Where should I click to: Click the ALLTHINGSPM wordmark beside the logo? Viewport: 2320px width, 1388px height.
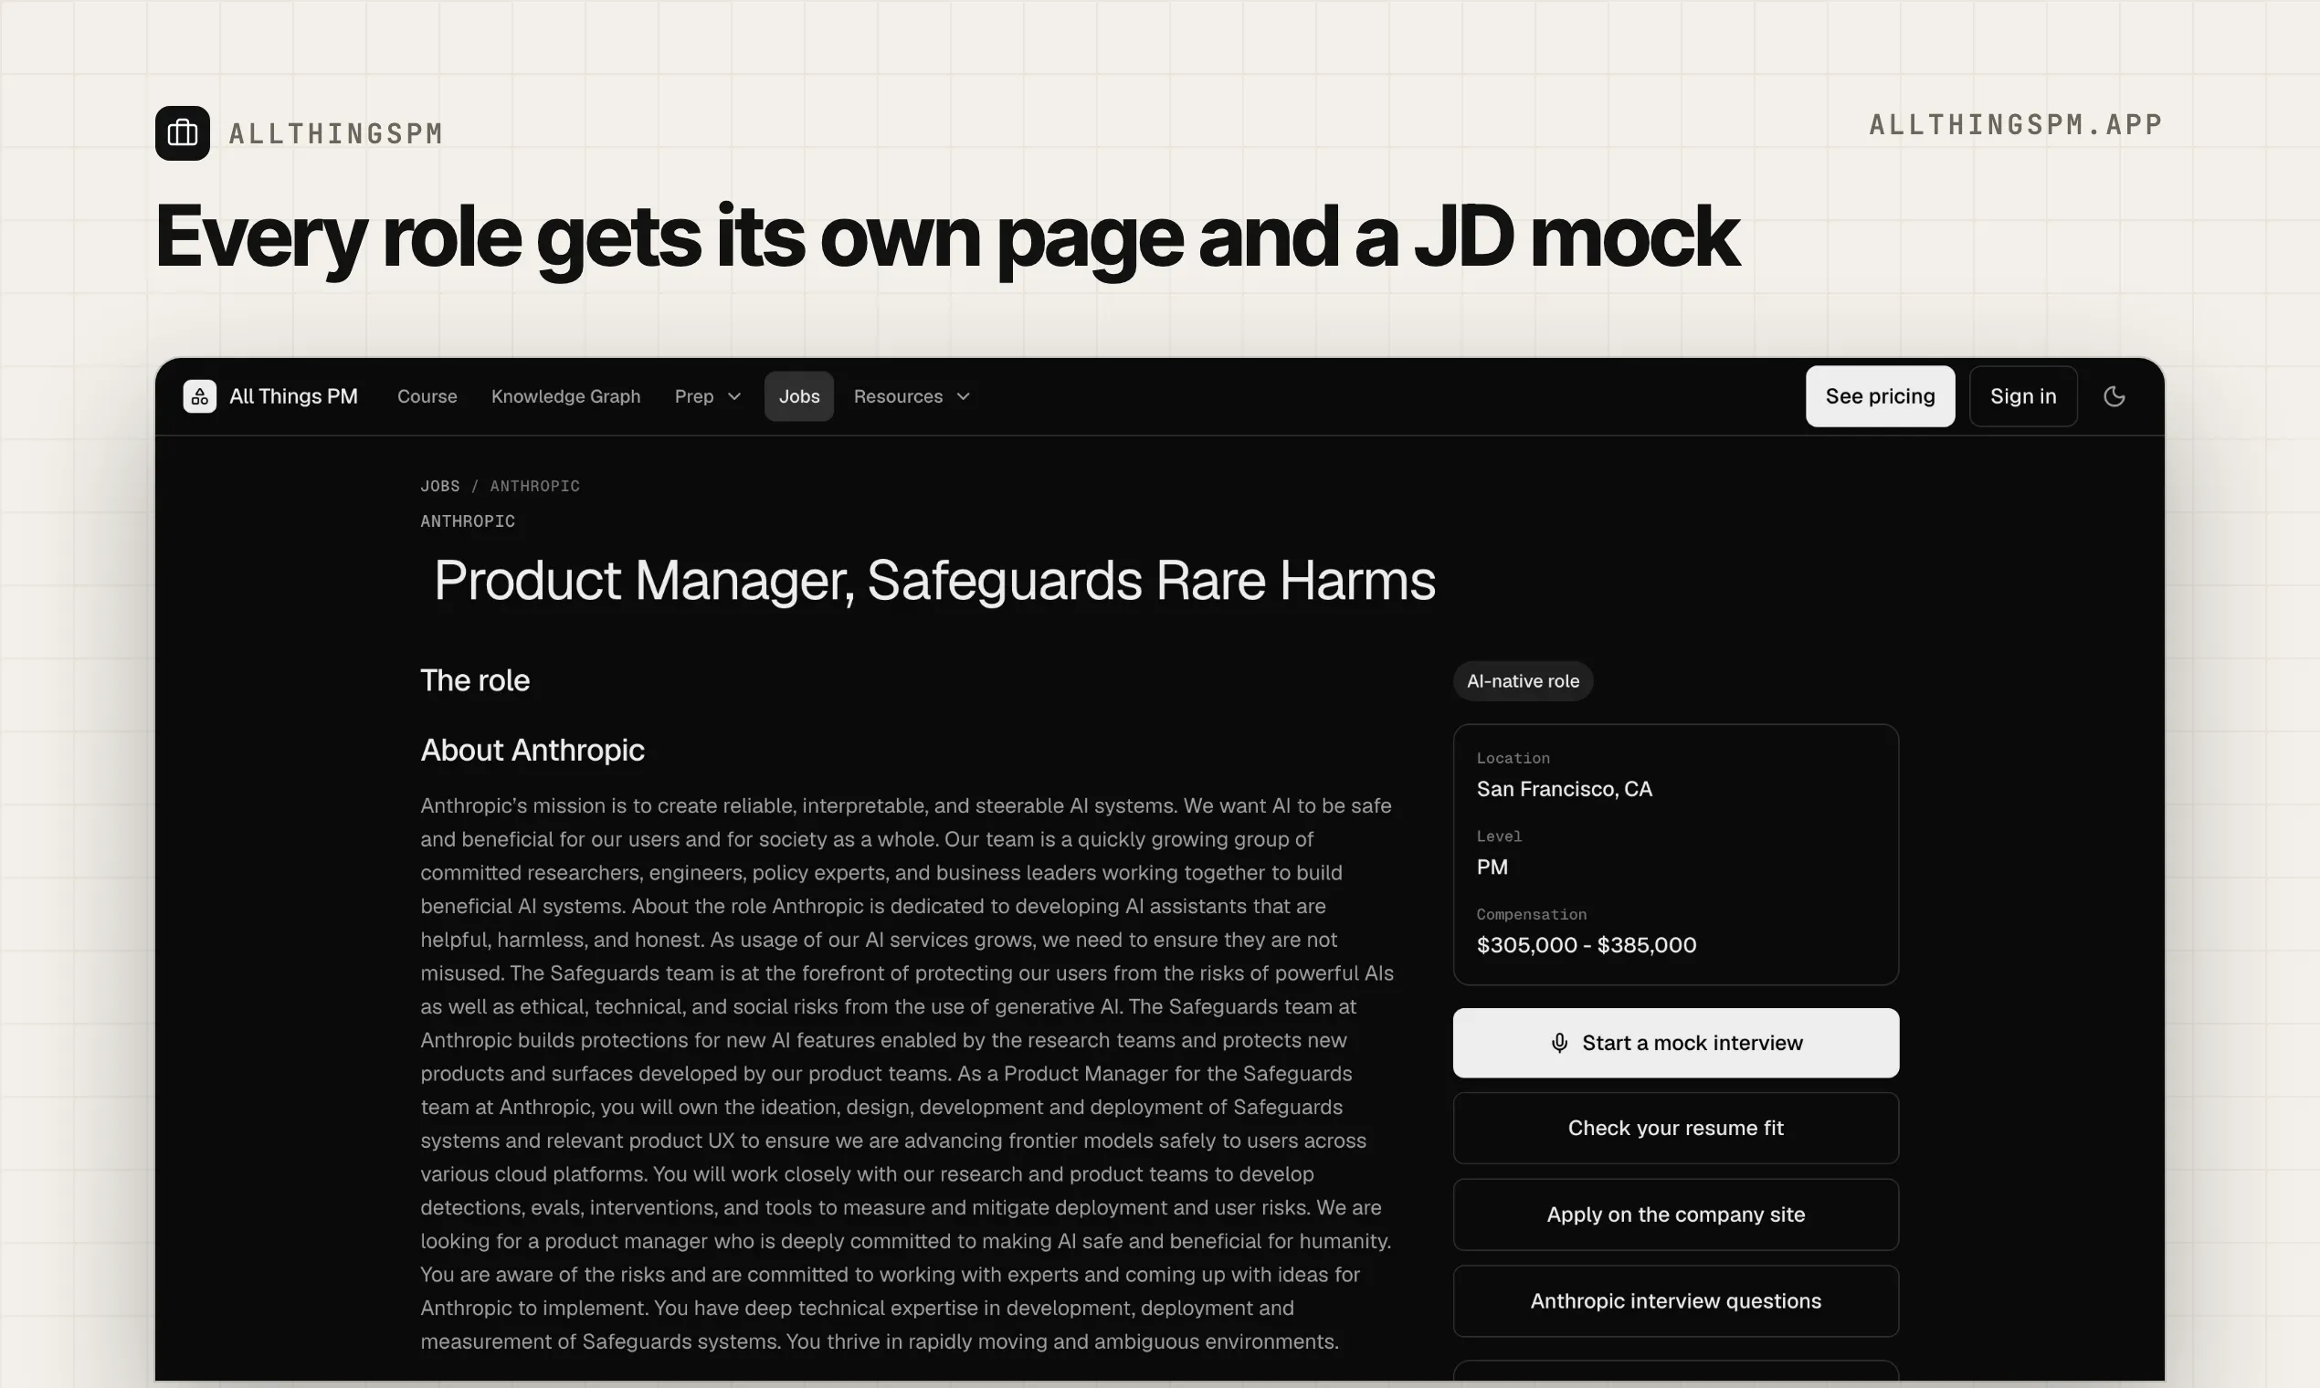336,133
